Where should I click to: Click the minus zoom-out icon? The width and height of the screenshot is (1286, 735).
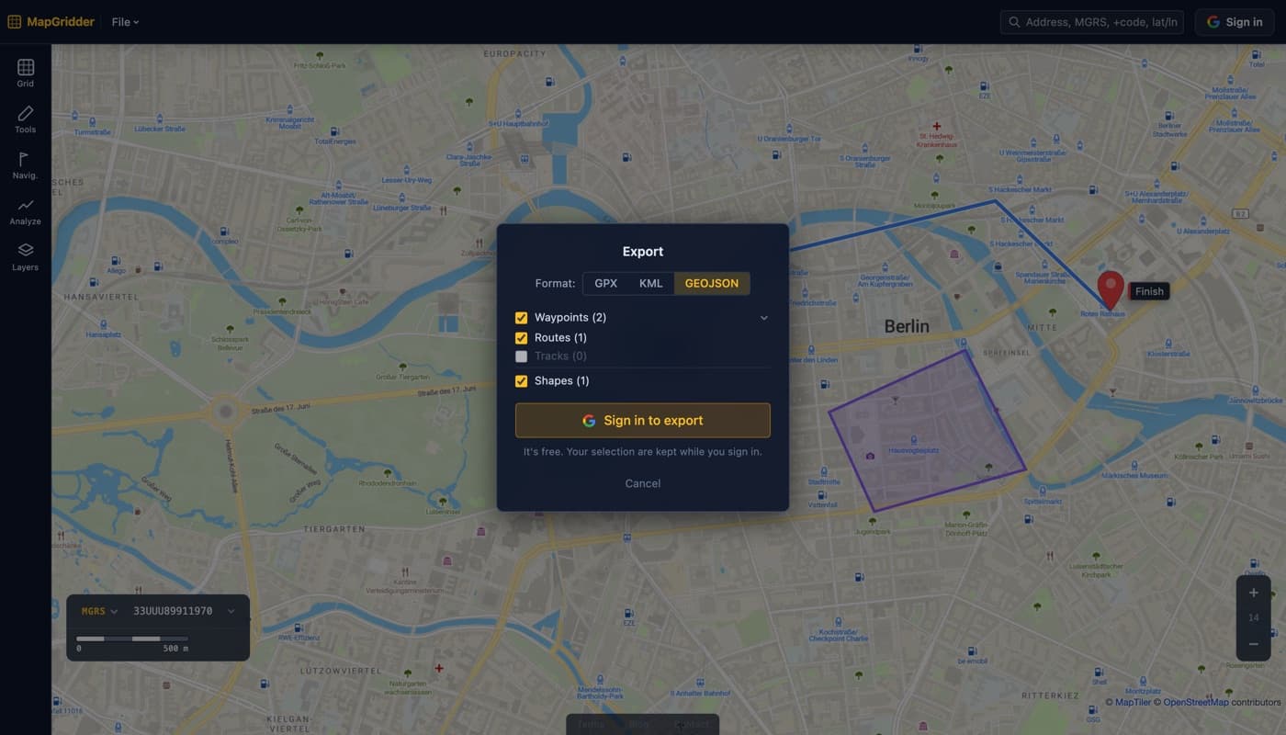tap(1254, 644)
